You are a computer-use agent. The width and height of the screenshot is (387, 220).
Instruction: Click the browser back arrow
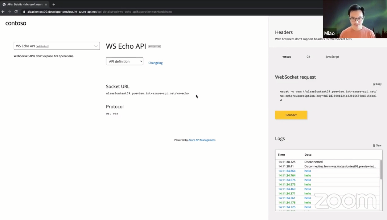3,12
